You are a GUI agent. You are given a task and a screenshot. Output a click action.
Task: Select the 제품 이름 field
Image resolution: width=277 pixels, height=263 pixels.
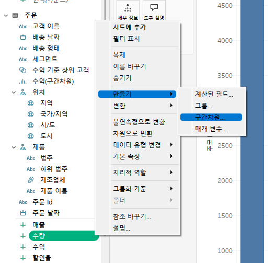click(x=54, y=191)
